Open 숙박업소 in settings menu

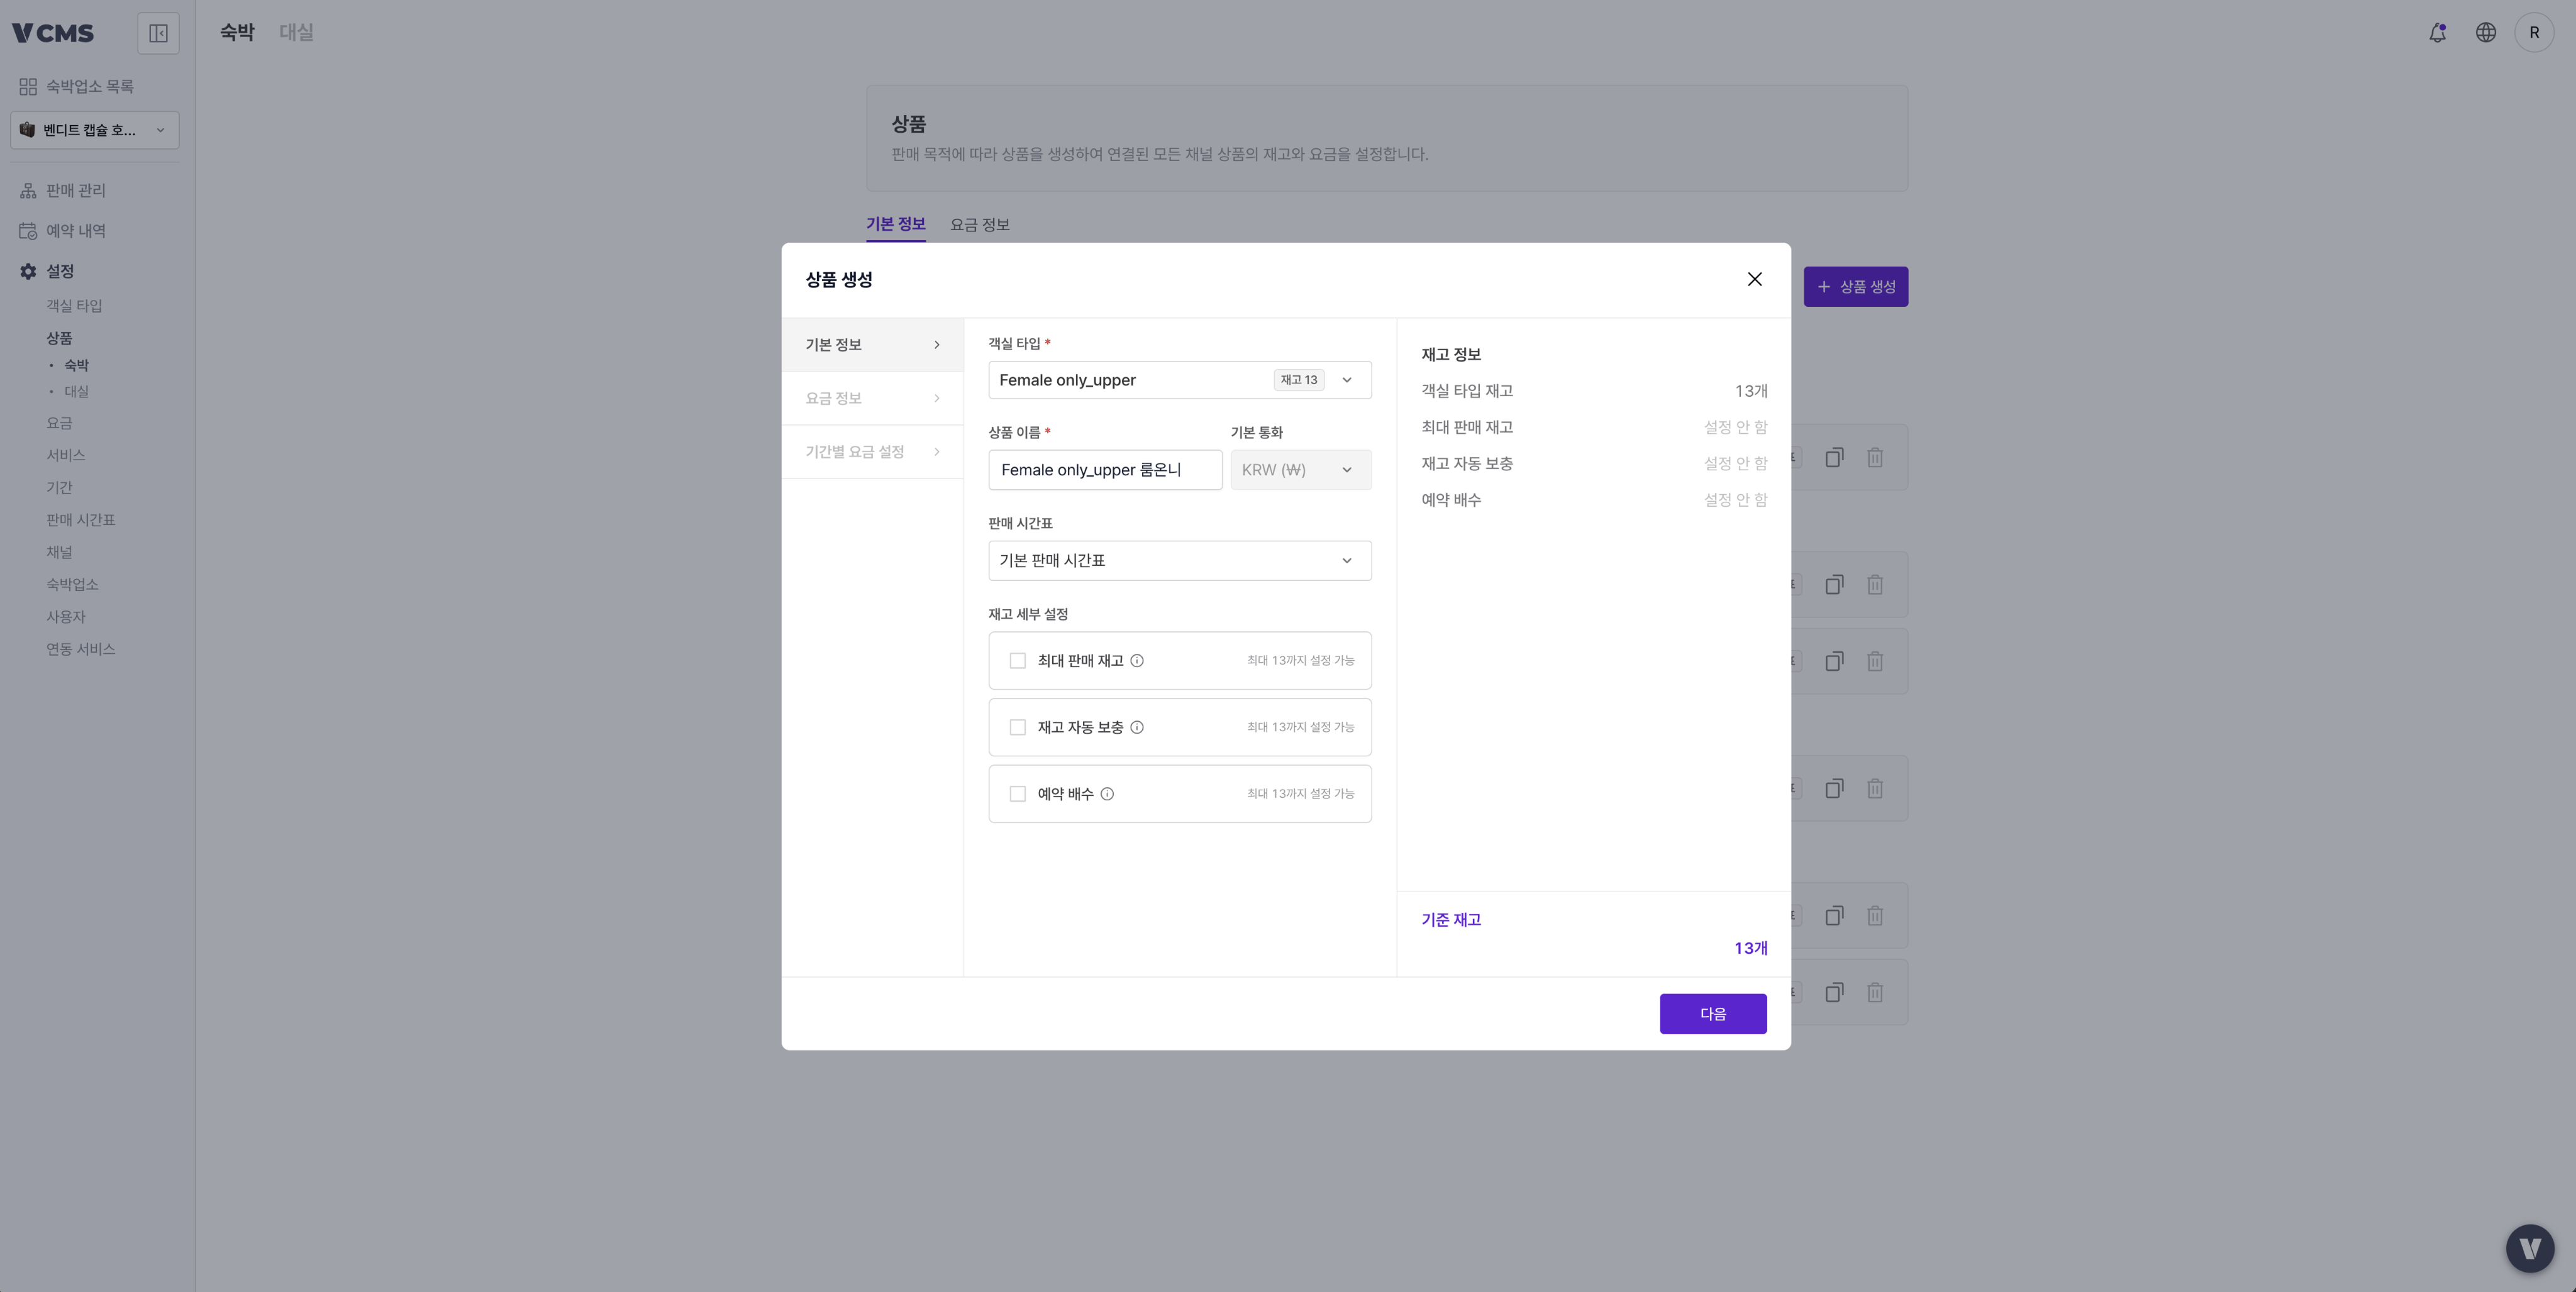[x=72, y=584]
